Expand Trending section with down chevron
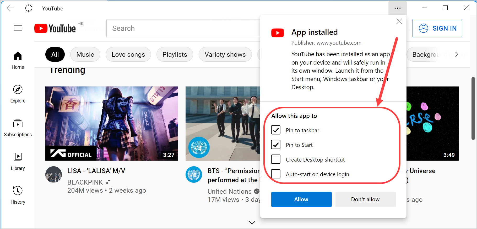 252,223
